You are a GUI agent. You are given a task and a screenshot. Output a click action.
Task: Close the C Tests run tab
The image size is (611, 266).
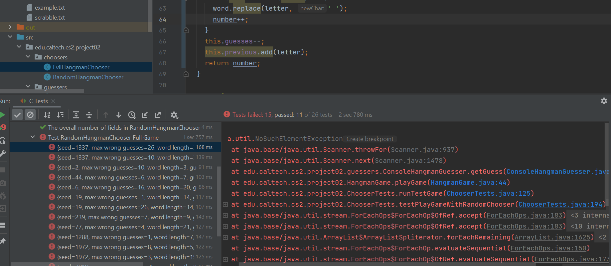[53, 101]
